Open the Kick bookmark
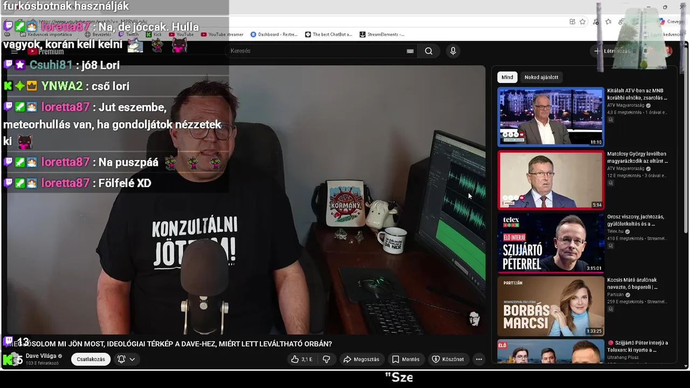The height and width of the screenshot is (388, 690). point(153,34)
